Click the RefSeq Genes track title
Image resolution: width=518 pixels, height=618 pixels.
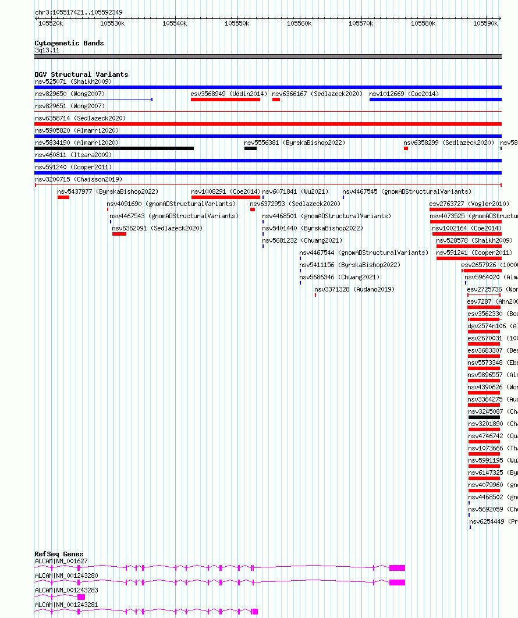pyautogui.click(x=59, y=554)
